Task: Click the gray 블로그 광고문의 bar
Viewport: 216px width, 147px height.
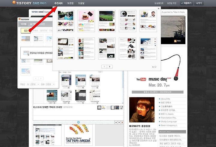Action: click(157, 92)
